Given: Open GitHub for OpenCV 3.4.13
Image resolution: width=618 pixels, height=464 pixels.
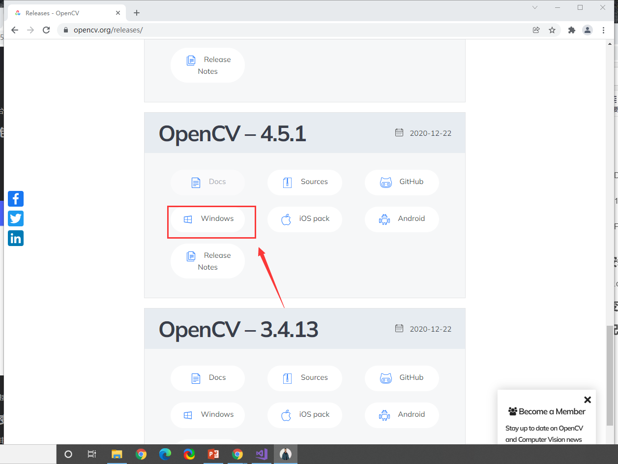Looking at the screenshot, I should pyautogui.click(x=402, y=378).
